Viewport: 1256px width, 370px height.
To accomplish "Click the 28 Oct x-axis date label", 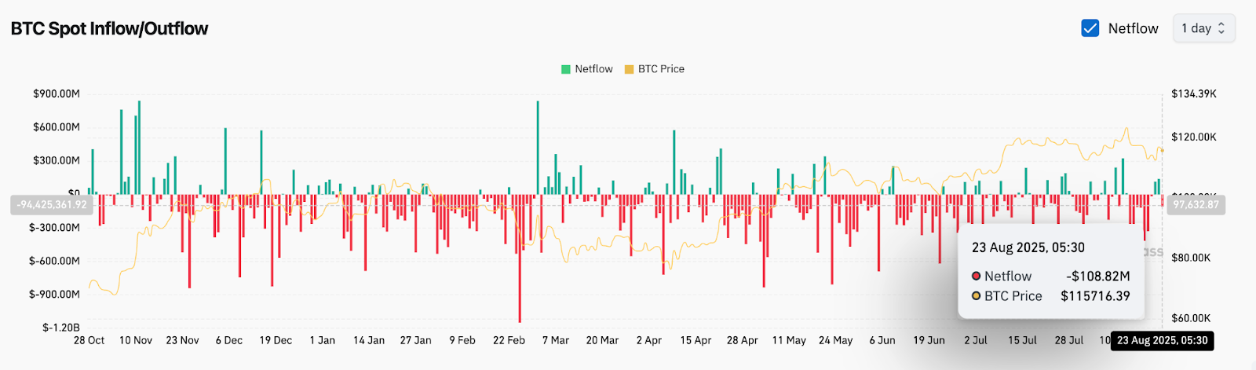I will [x=89, y=340].
